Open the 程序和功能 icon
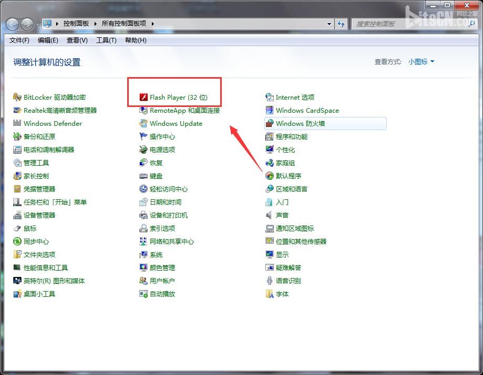 point(270,136)
